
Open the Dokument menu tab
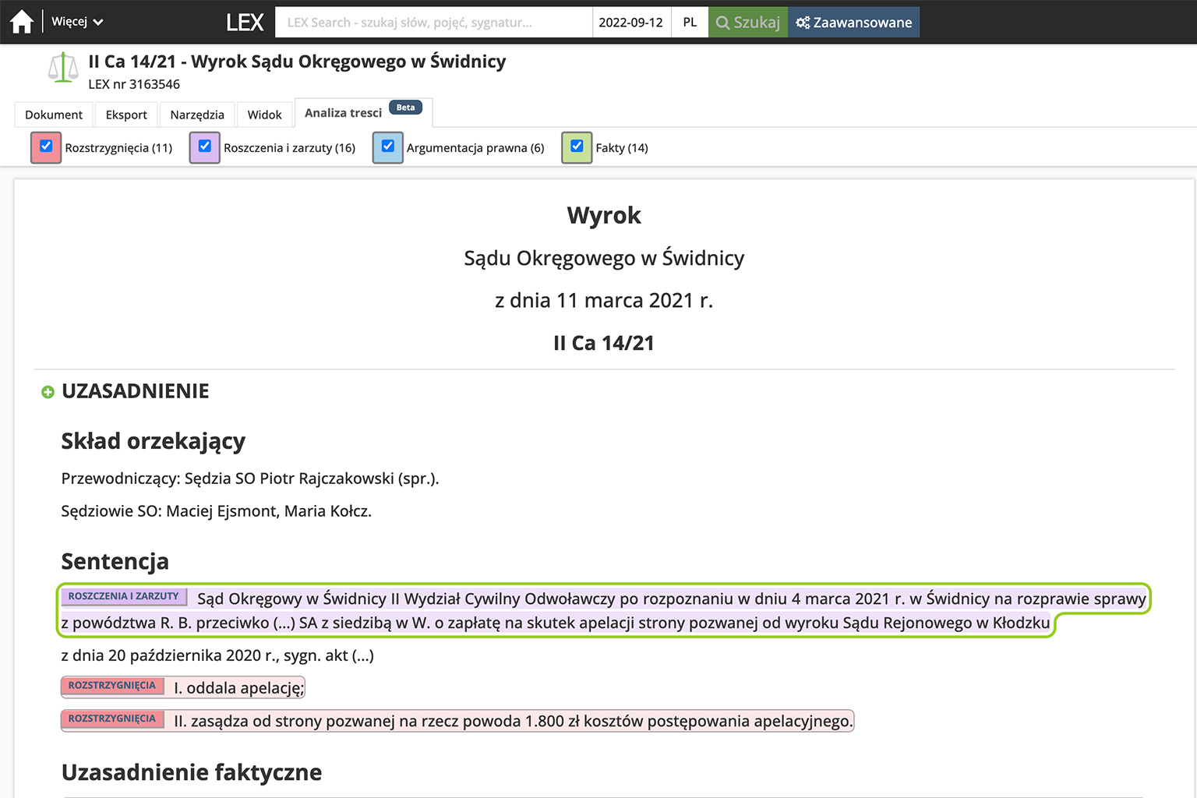(x=54, y=115)
